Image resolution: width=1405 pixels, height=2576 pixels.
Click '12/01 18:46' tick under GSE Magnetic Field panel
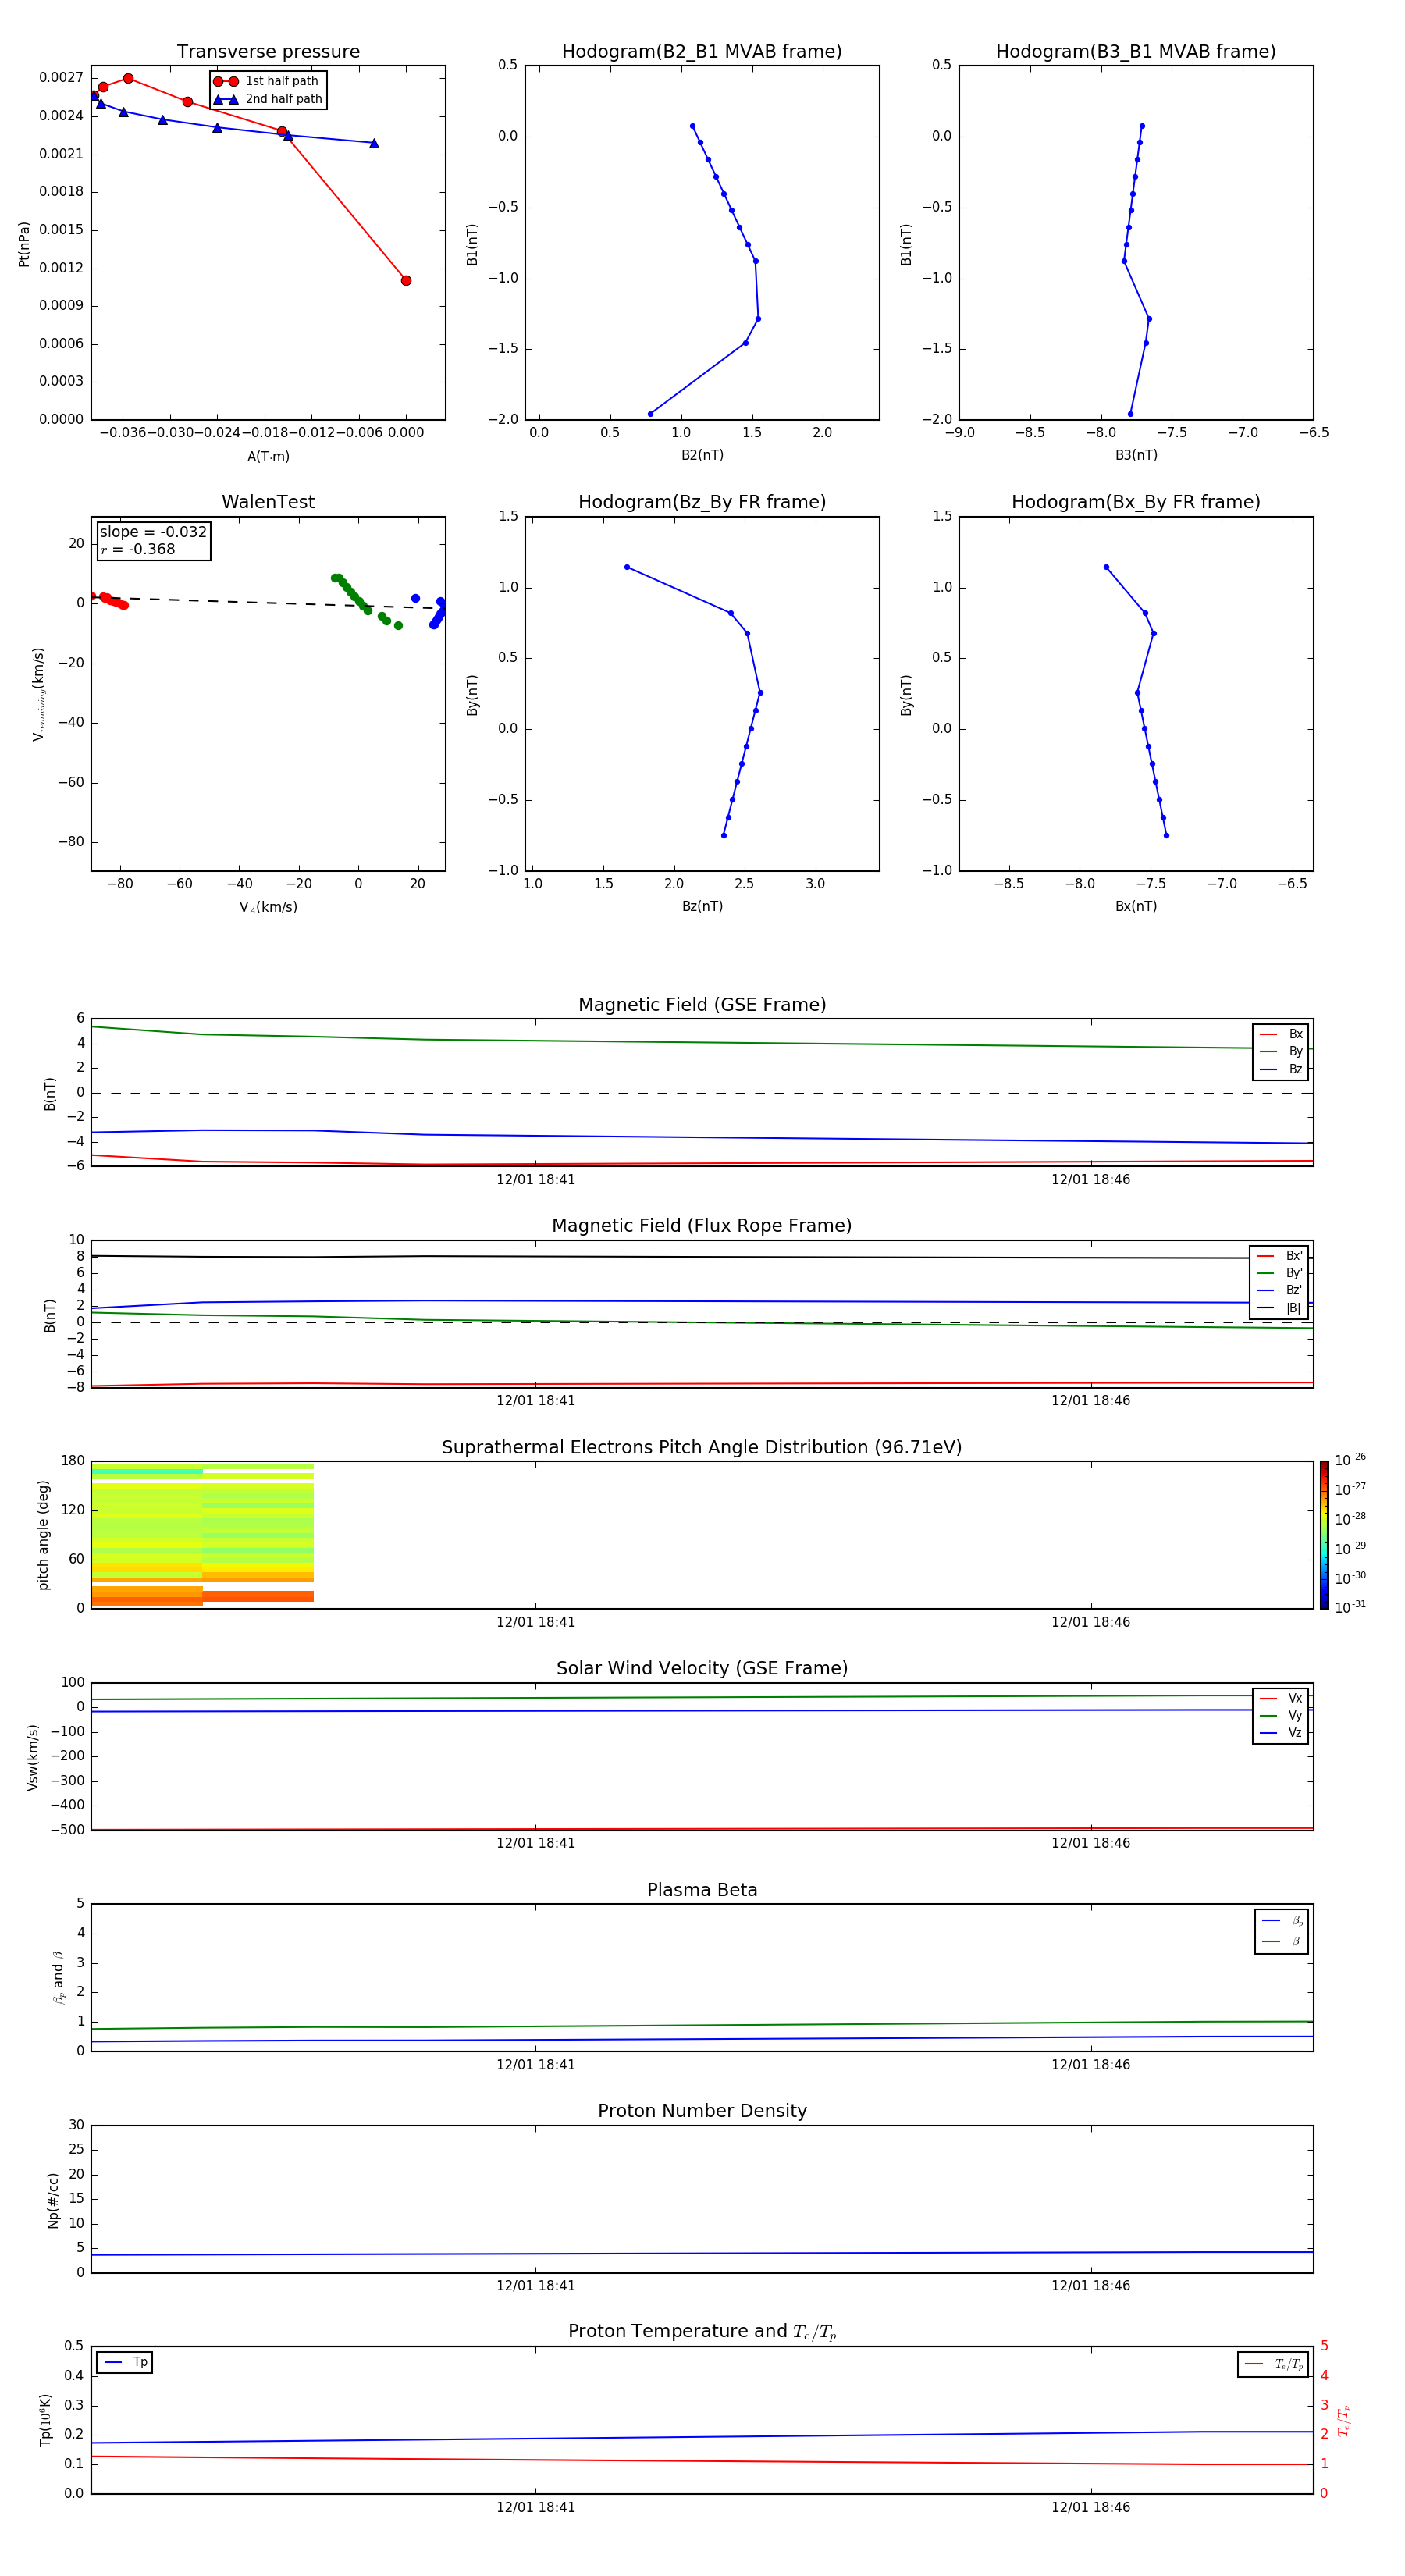click(1091, 1179)
